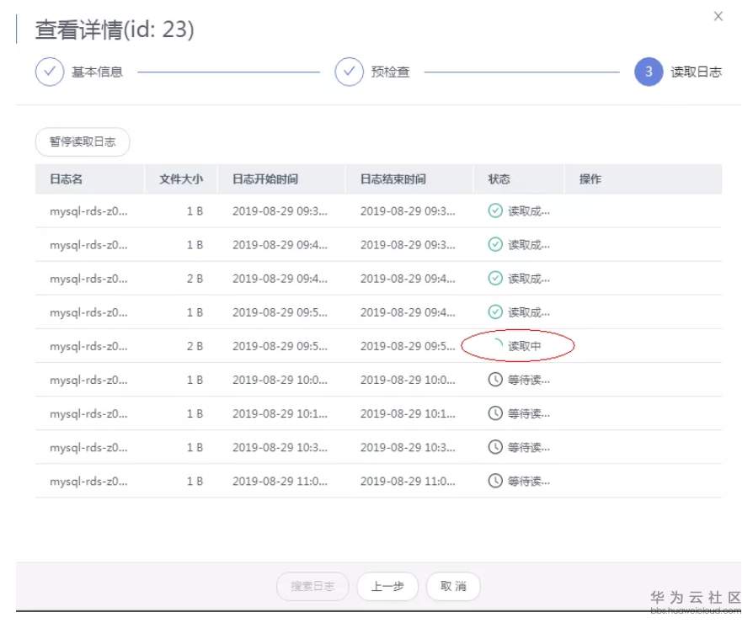
Task: Click the 搜索日志 button
Action: (x=312, y=586)
